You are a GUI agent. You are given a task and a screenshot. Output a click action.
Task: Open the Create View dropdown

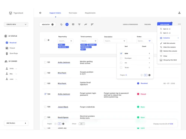(x=16, y=24)
